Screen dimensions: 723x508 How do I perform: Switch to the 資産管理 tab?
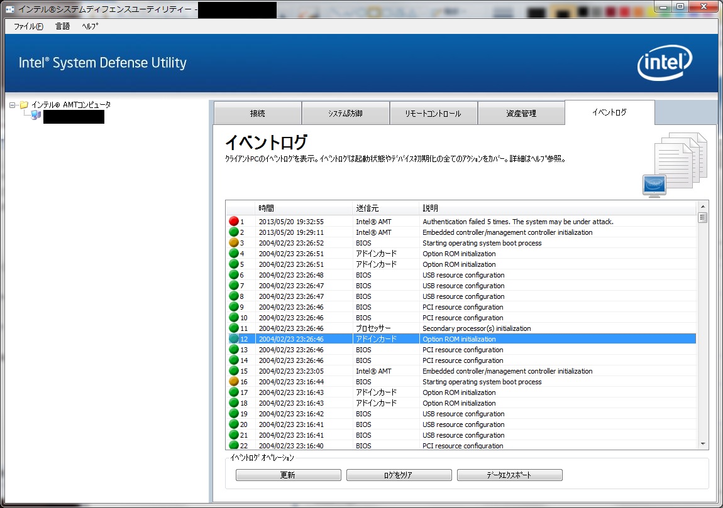coord(521,113)
